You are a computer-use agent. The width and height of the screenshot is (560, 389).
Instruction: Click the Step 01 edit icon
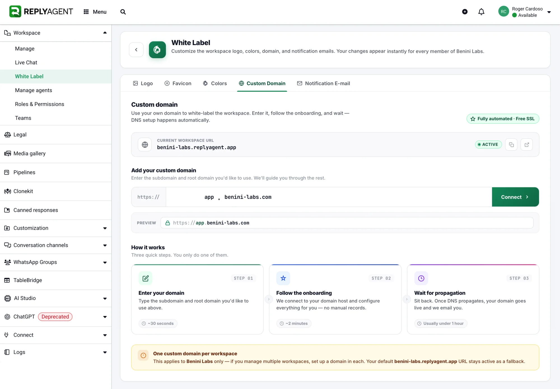coord(146,278)
